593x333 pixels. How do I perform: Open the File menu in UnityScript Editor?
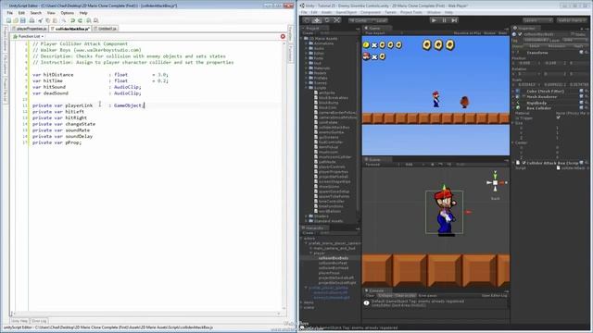(x=10, y=13)
